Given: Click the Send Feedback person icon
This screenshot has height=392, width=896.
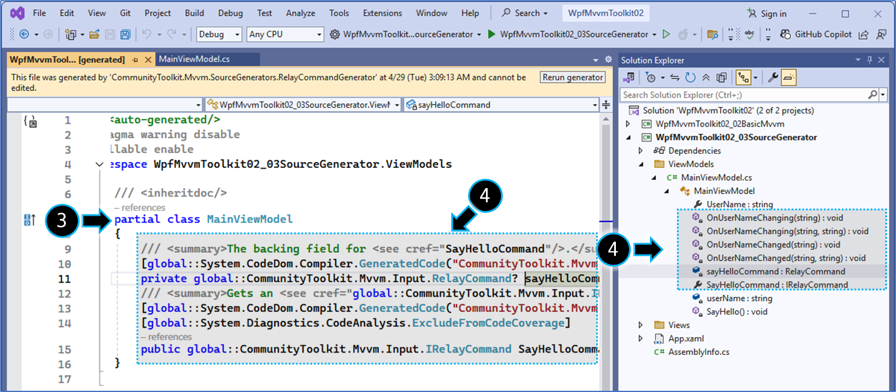Looking at the screenshot, I should (x=881, y=35).
